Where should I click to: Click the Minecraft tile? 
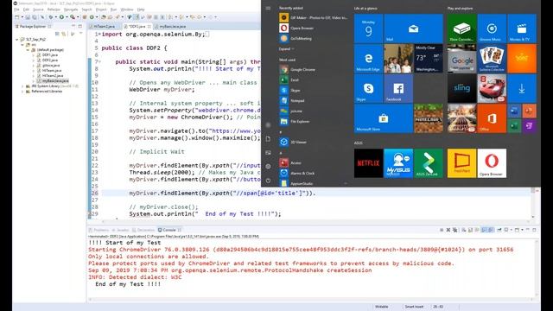tap(429, 118)
